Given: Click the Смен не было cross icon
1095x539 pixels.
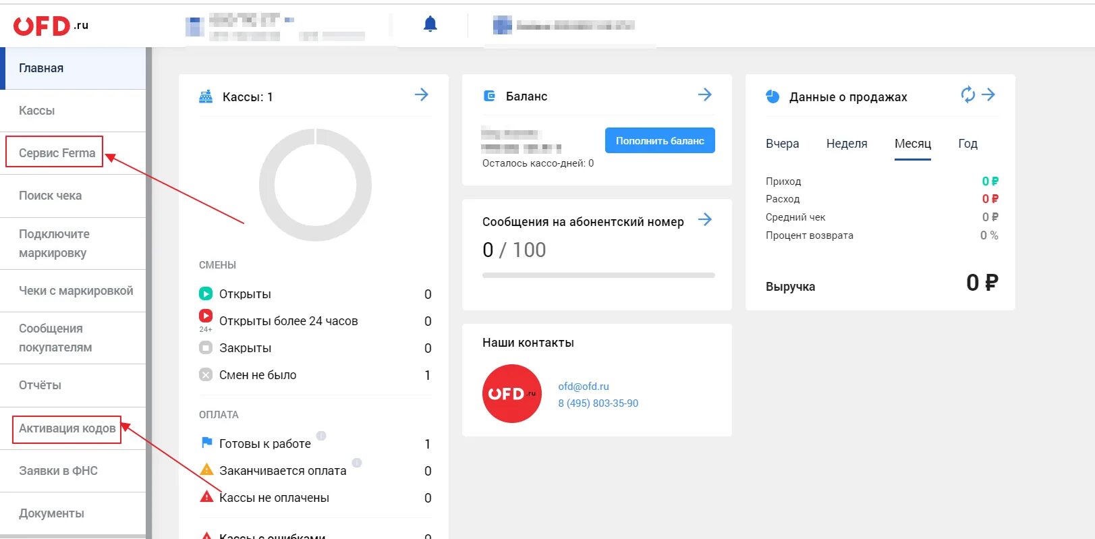Looking at the screenshot, I should [x=206, y=375].
